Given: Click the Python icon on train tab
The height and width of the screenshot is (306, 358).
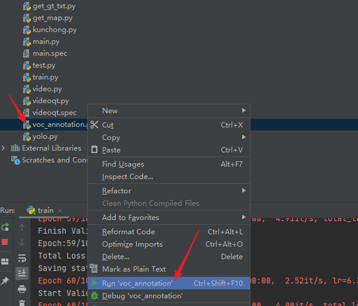Looking at the screenshot, I should (31, 211).
